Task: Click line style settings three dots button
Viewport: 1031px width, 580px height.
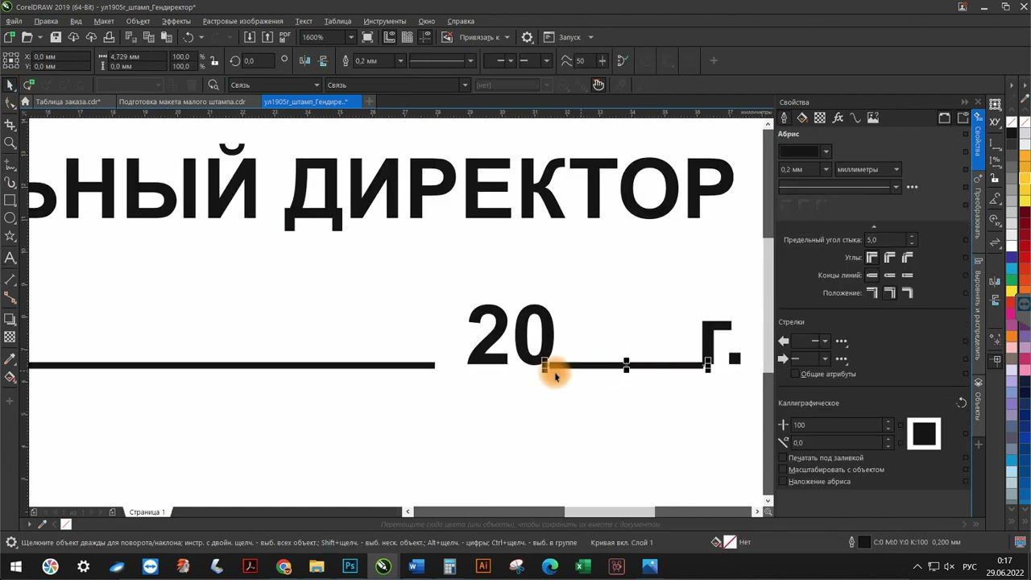Action: point(912,187)
